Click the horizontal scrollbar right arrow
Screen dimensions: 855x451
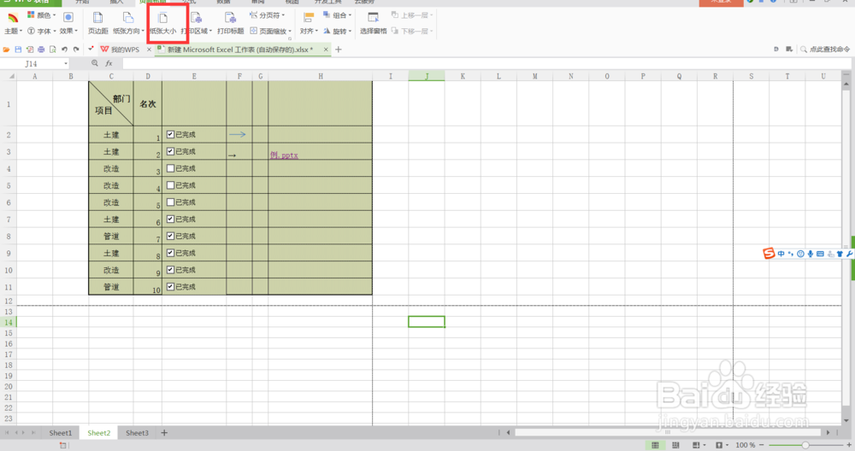tap(828, 432)
